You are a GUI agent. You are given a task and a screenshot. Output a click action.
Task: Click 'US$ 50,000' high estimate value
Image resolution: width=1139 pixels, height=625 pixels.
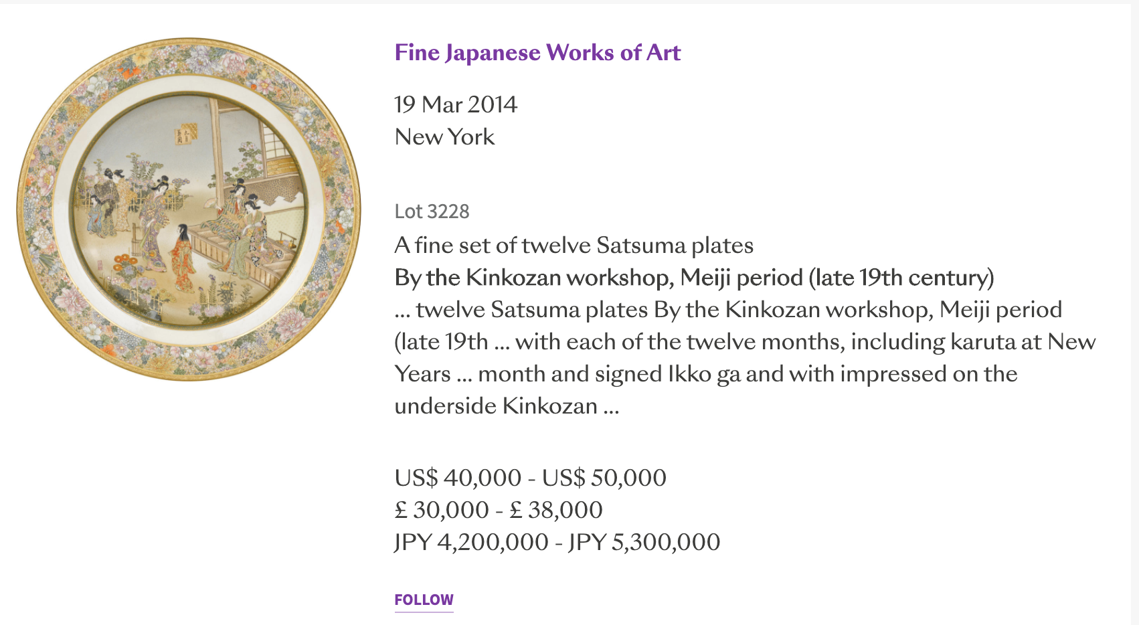click(x=604, y=478)
